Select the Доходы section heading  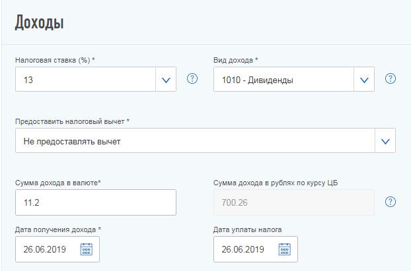pyautogui.click(x=40, y=23)
